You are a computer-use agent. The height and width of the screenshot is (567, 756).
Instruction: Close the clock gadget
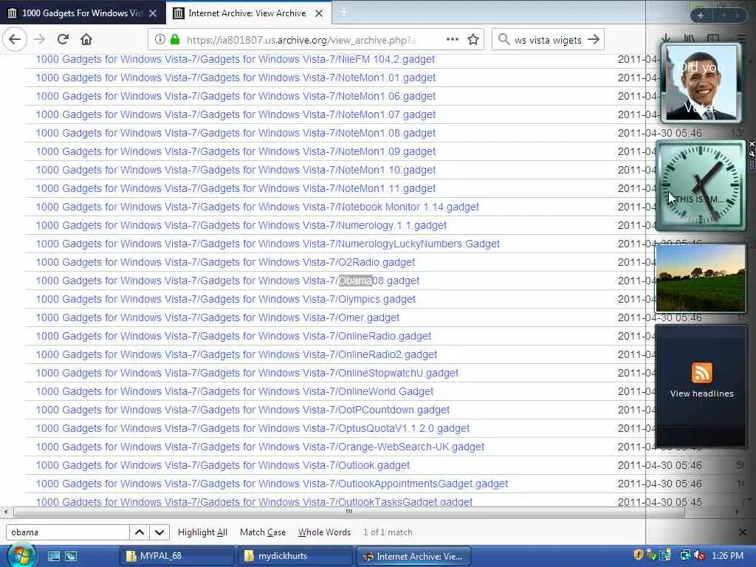[x=751, y=144]
